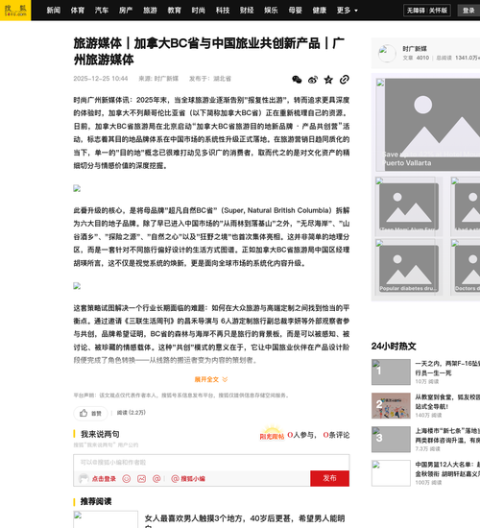Expand full article with 展开全文
The image size is (480, 528).
point(211,379)
